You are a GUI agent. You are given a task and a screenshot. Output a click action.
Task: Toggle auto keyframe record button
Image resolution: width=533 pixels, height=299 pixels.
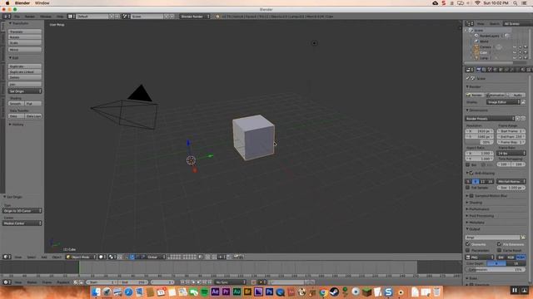click(x=253, y=282)
